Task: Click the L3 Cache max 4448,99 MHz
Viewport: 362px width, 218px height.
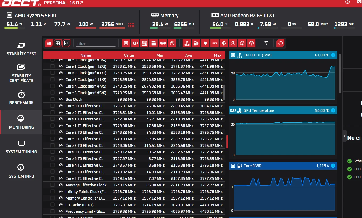Action: (211, 205)
